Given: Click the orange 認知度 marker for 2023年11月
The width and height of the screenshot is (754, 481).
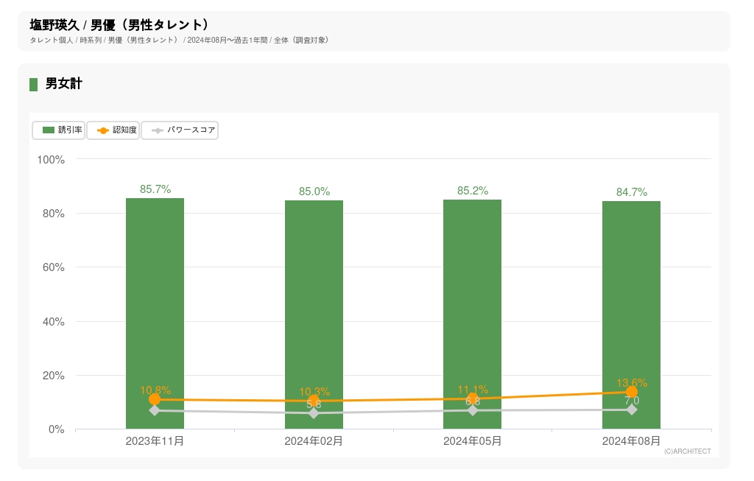Looking at the screenshot, I should tap(155, 399).
